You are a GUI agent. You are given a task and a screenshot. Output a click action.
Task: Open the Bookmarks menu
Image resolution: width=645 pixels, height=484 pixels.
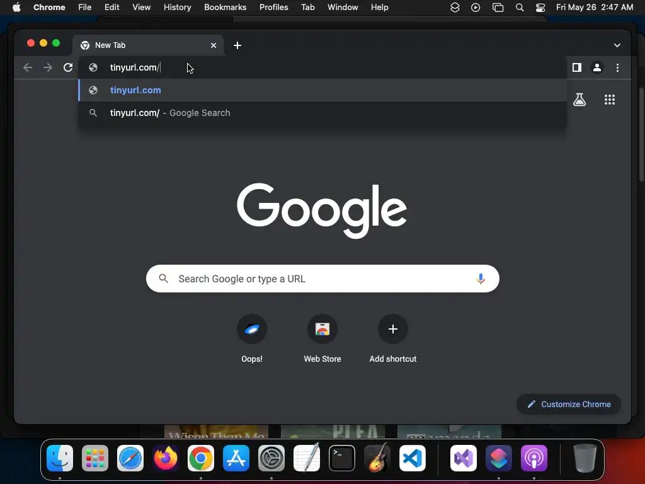pos(225,8)
